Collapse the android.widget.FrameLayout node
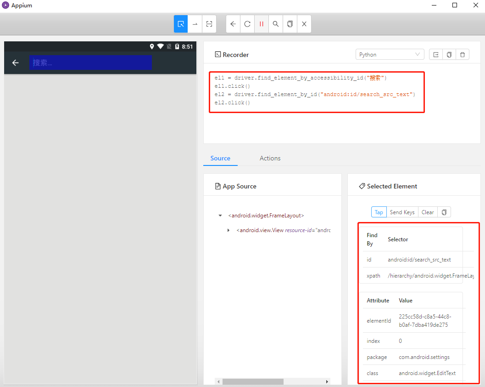 pos(220,216)
